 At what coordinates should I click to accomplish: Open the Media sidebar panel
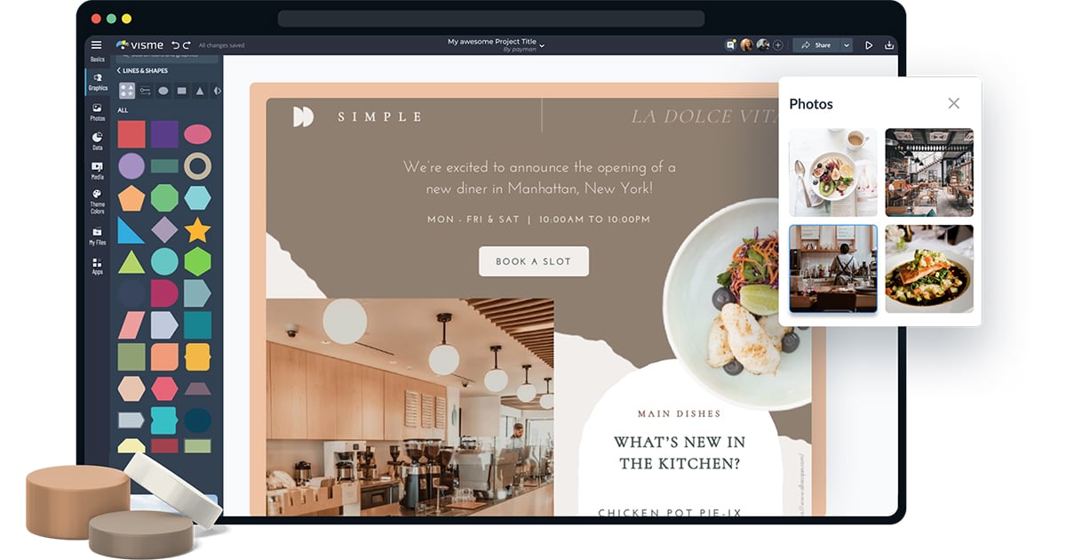(97, 171)
